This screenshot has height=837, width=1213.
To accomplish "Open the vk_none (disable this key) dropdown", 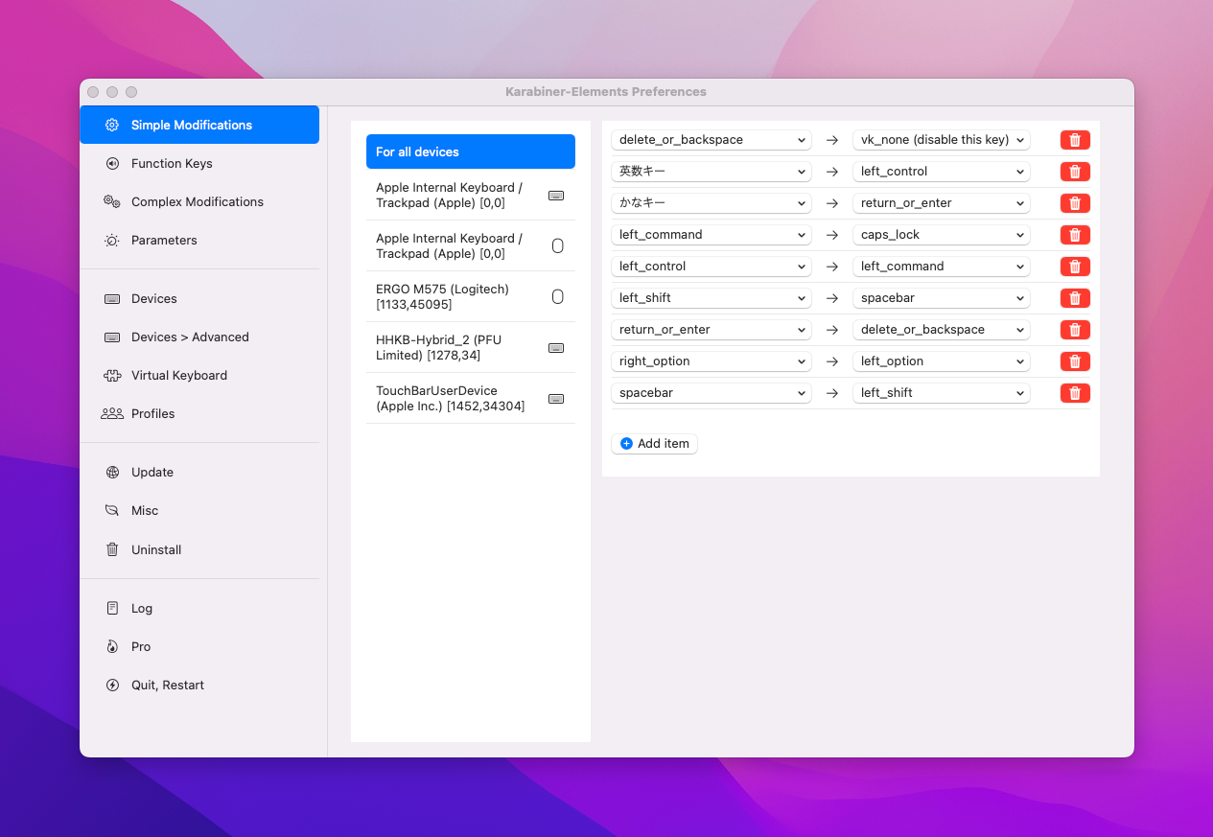I will point(942,140).
